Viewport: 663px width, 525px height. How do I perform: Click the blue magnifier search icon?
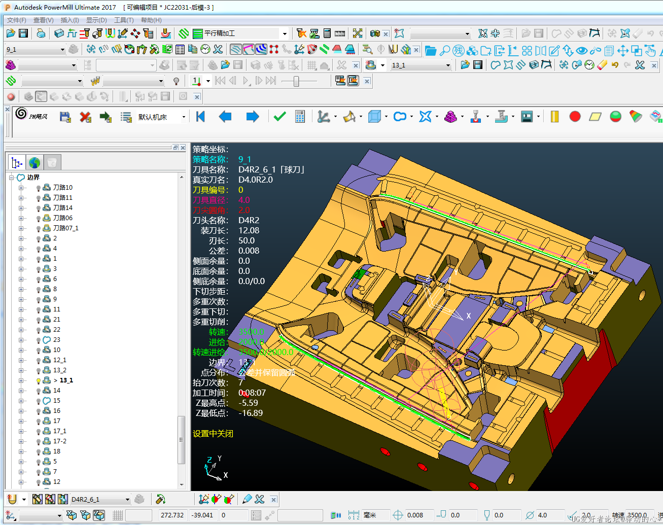pyautogui.click(x=445, y=51)
